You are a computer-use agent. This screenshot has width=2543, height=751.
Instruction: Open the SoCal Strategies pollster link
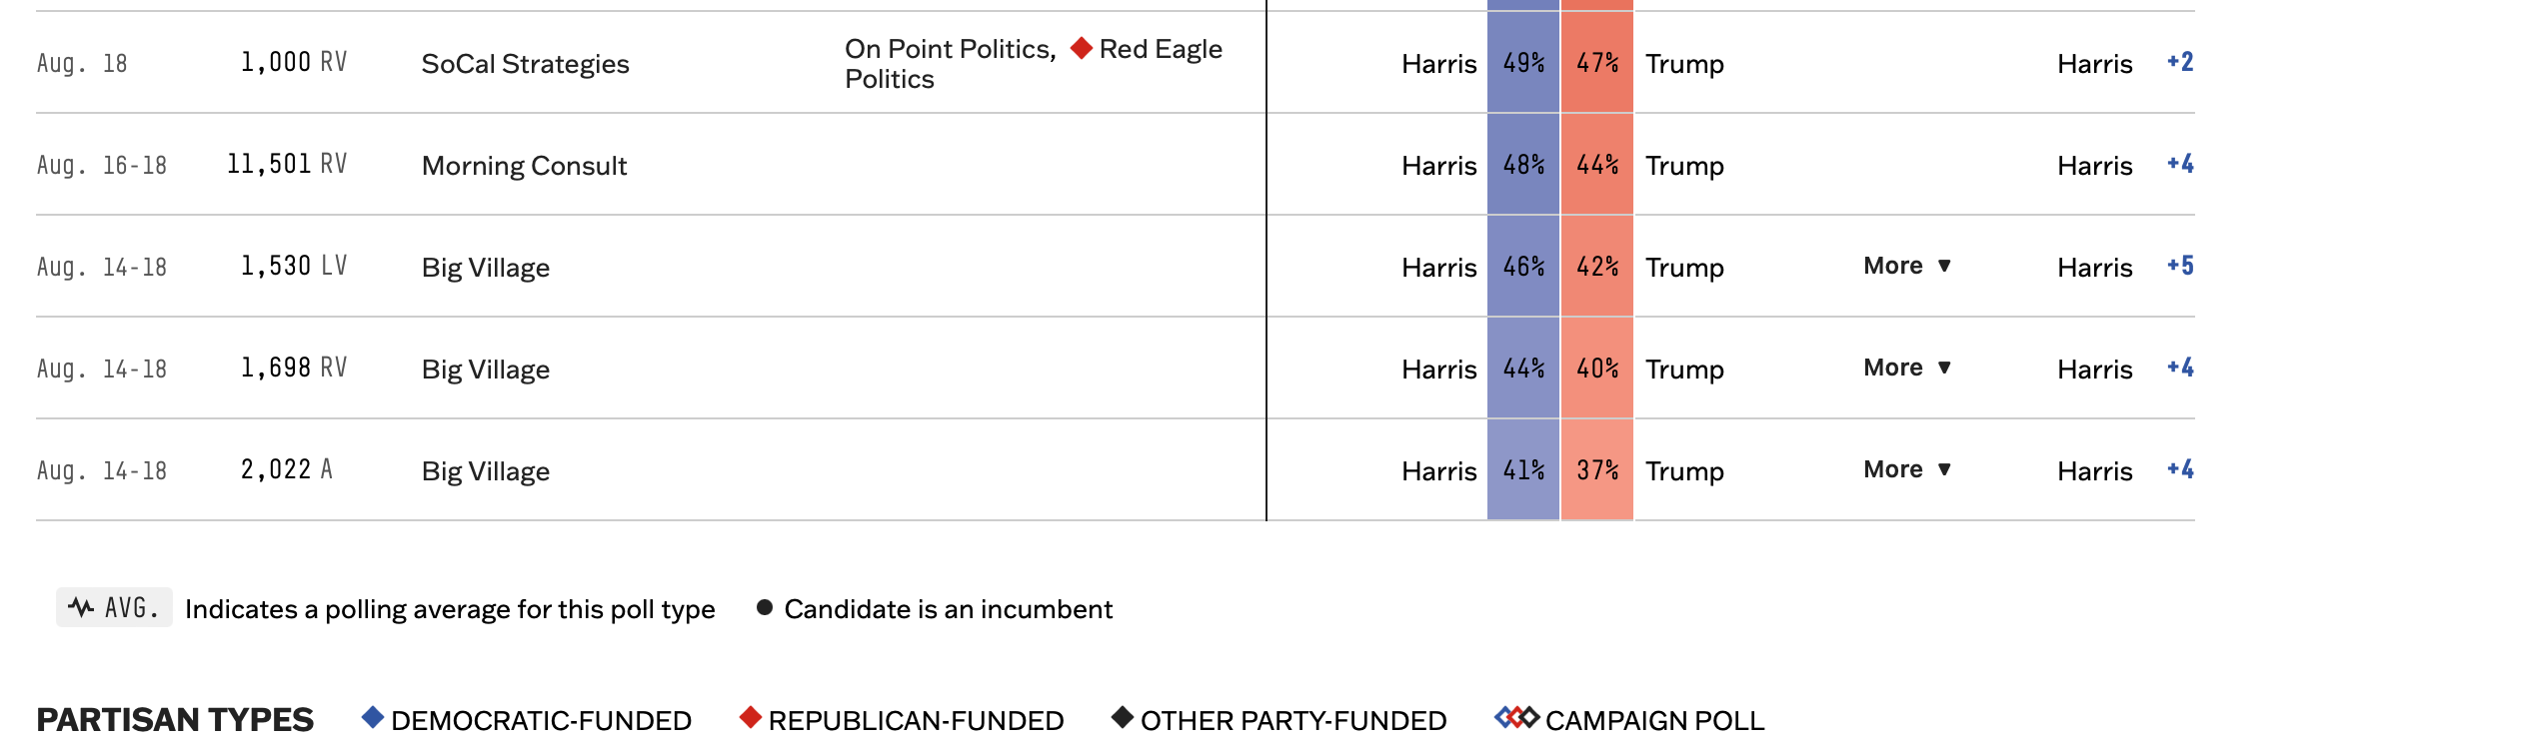(x=525, y=64)
